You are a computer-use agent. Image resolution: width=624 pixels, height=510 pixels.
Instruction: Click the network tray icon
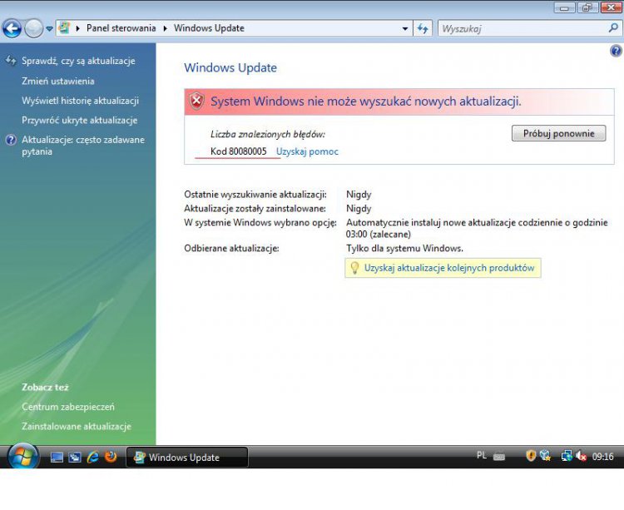click(x=567, y=456)
